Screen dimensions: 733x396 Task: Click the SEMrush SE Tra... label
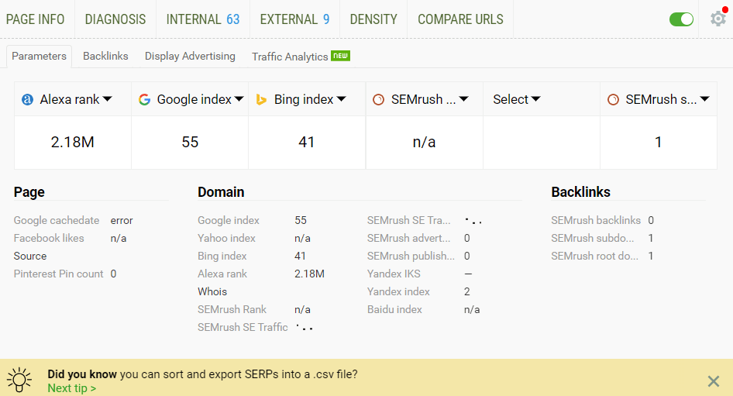[409, 220]
